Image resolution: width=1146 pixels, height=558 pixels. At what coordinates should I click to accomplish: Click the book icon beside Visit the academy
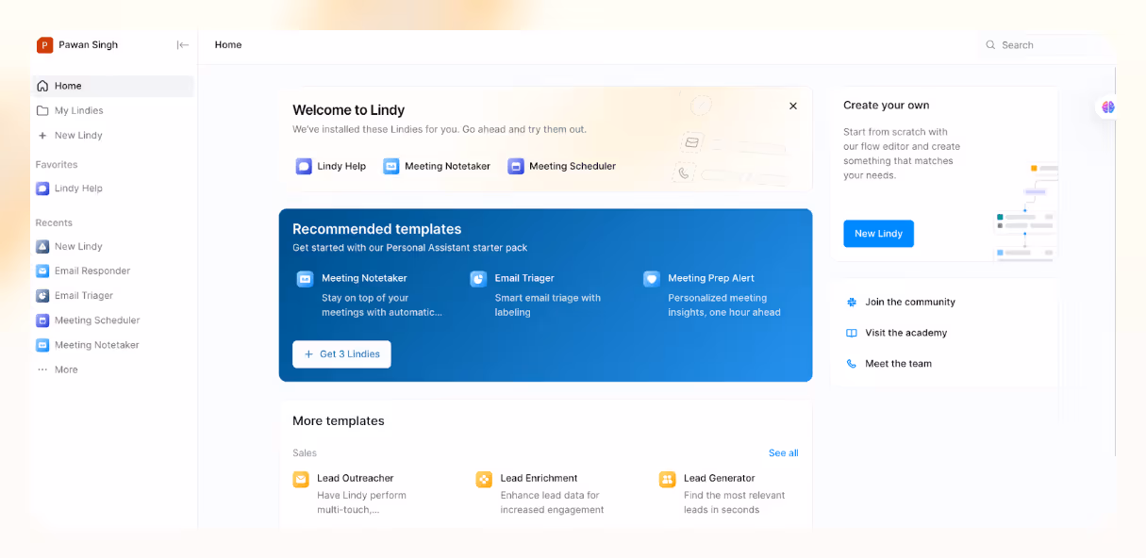pyautogui.click(x=852, y=333)
